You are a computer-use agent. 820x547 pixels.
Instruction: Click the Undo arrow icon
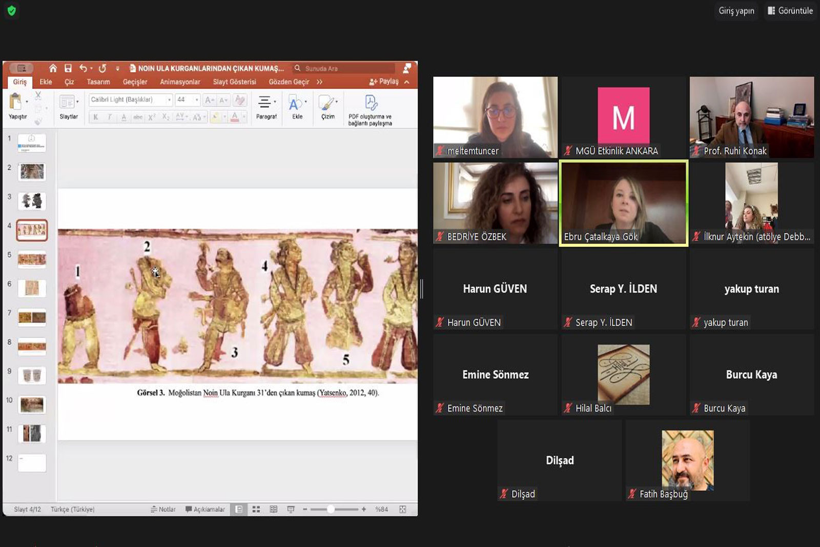pos(83,68)
